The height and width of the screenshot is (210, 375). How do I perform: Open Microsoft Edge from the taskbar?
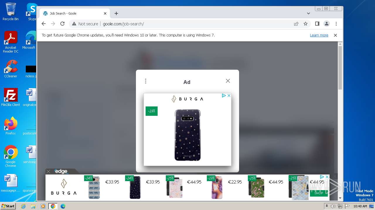click(x=63, y=206)
